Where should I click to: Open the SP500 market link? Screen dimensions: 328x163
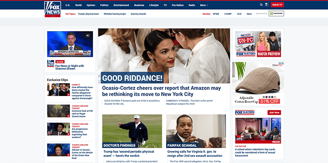click(216, 14)
